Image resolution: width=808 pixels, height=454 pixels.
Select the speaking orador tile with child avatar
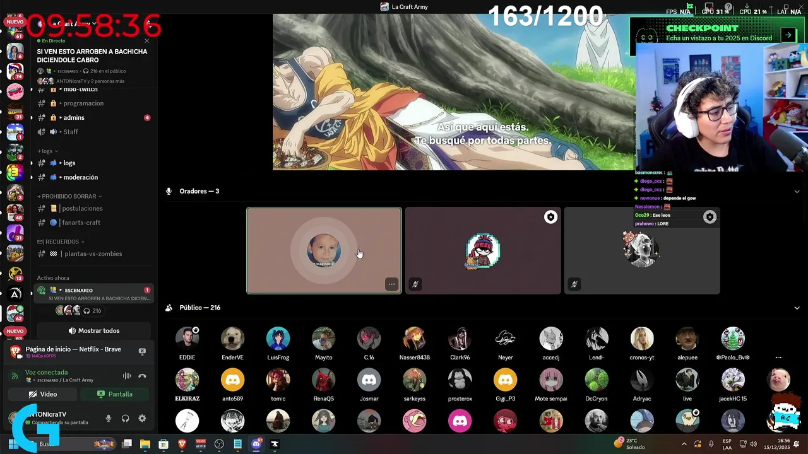(324, 251)
